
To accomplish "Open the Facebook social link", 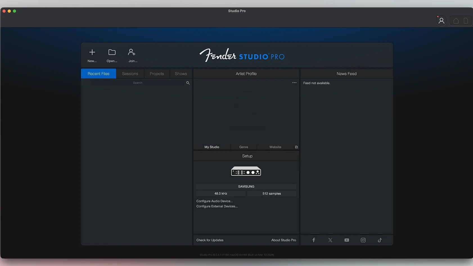I will pos(314,240).
